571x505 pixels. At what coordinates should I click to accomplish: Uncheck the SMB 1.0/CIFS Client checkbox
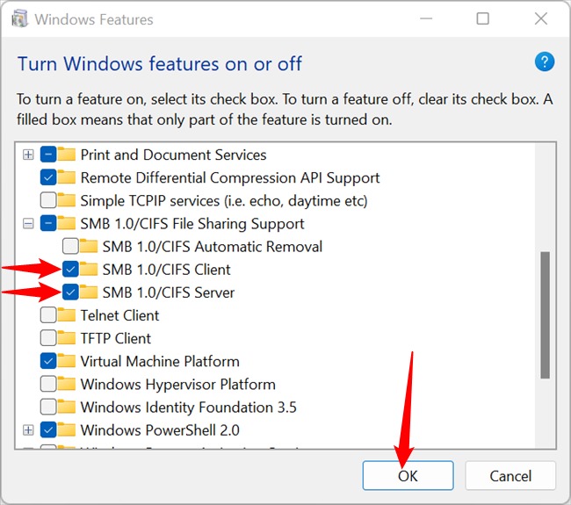pyautogui.click(x=70, y=270)
